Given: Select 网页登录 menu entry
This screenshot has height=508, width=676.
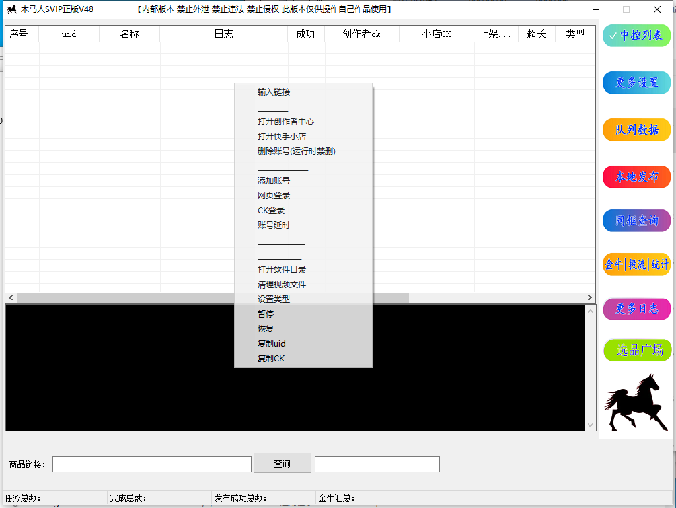Looking at the screenshot, I should (x=303, y=195).
